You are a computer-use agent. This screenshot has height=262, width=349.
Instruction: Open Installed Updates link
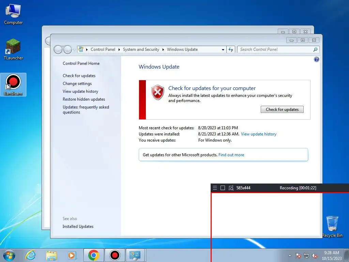point(78,227)
